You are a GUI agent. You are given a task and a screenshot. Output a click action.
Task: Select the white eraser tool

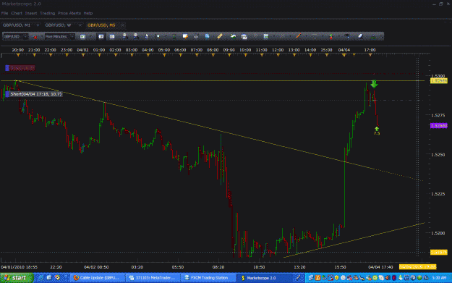pyautogui.click(x=360, y=36)
